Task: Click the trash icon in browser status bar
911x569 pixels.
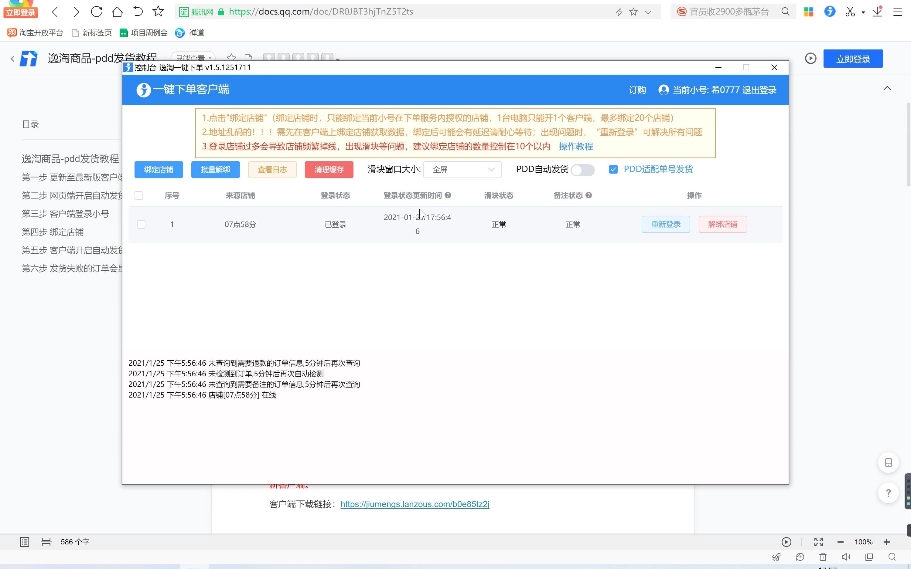Action: [823, 557]
